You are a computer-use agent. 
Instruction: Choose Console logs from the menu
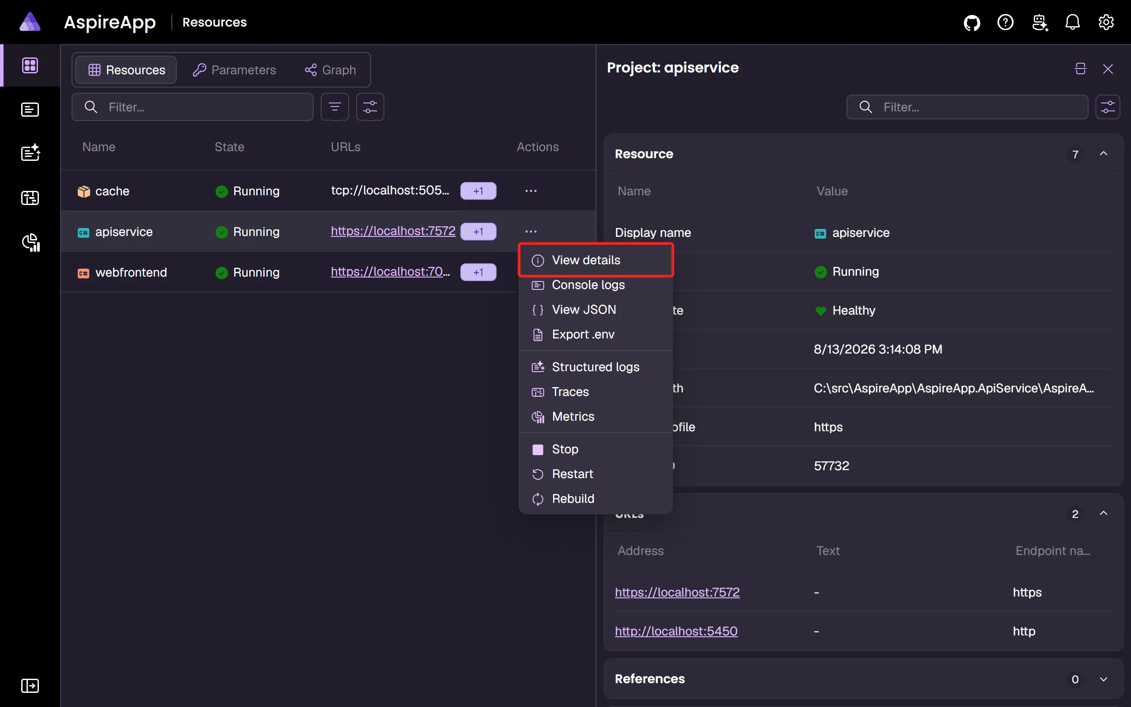tap(596, 285)
